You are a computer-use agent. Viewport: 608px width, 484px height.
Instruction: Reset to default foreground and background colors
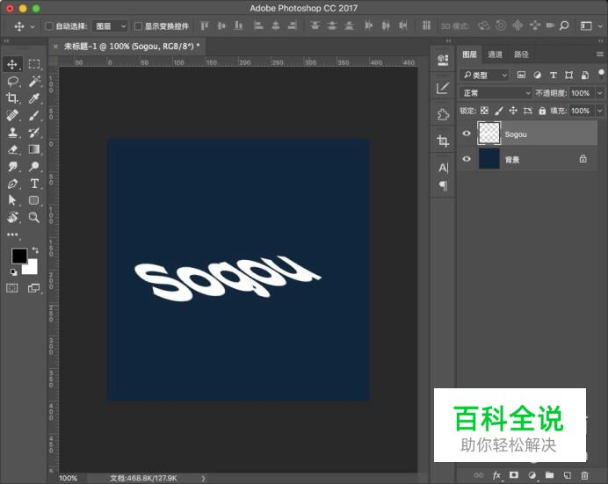[x=13, y=272]
